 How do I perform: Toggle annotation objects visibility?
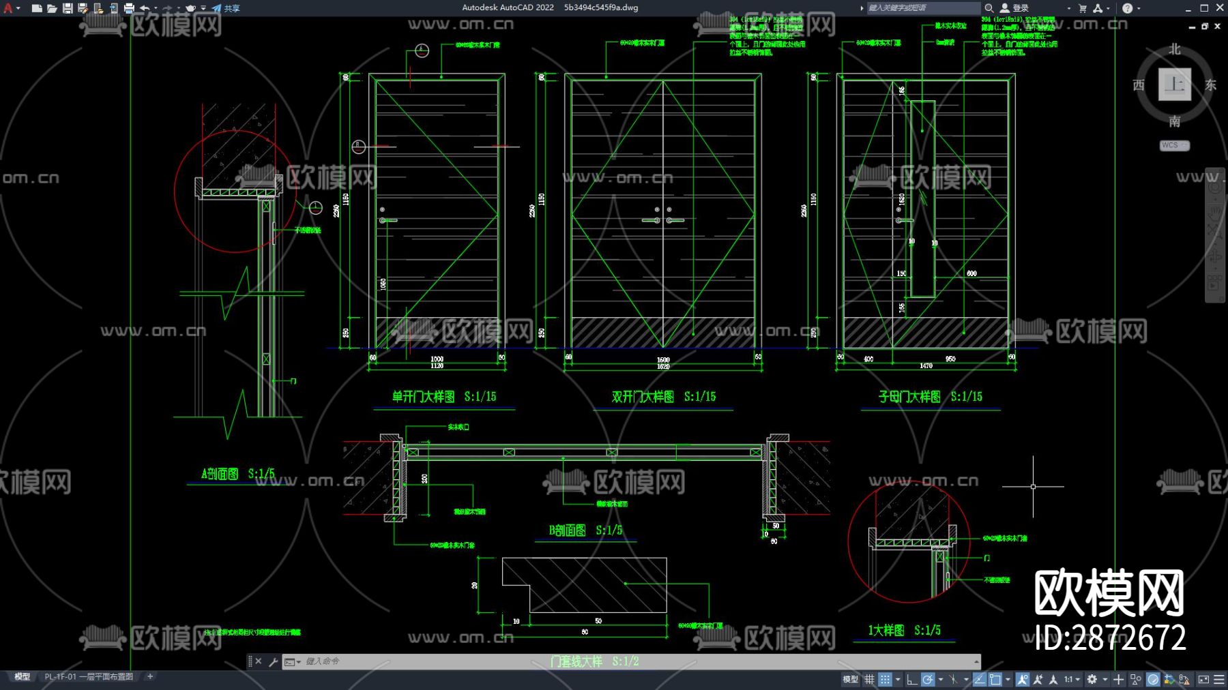(x=1022, y=680)
